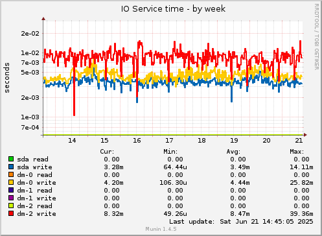Click dm-0 write average value 4.44m
This screenshot has height=236, width=322.
240,183
